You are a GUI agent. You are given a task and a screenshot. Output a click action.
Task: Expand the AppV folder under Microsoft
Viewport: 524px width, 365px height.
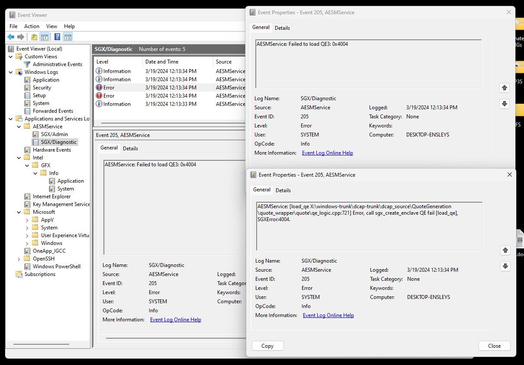[x=27, y=220]
